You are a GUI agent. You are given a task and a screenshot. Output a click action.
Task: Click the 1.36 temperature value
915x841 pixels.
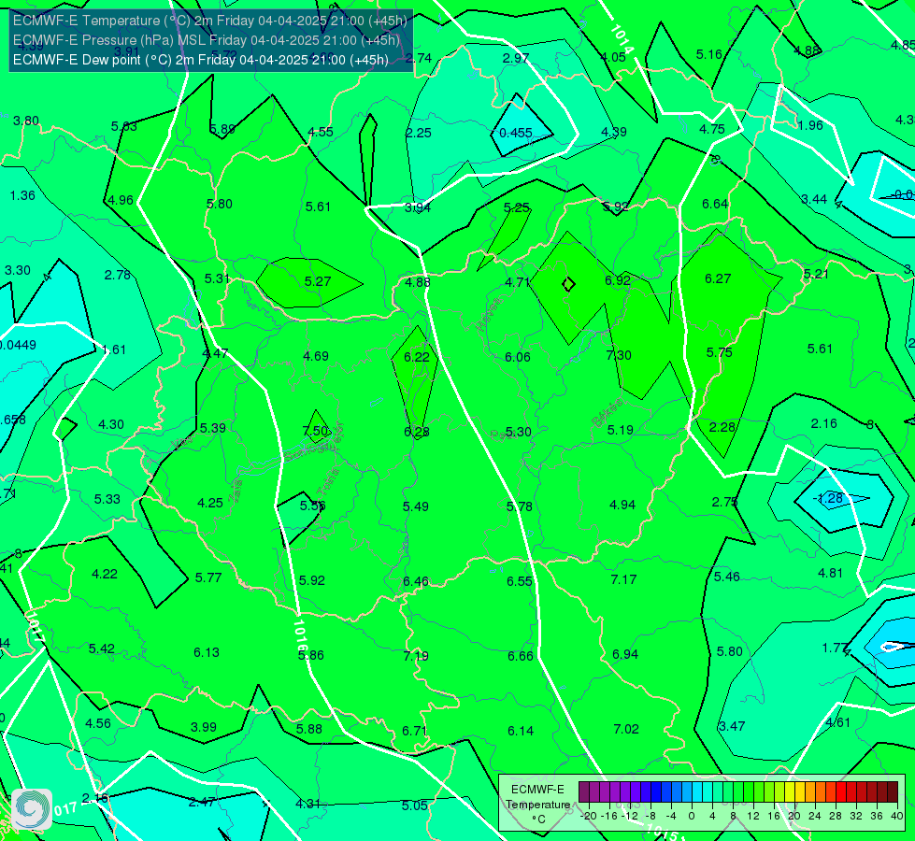click(22, 196)
